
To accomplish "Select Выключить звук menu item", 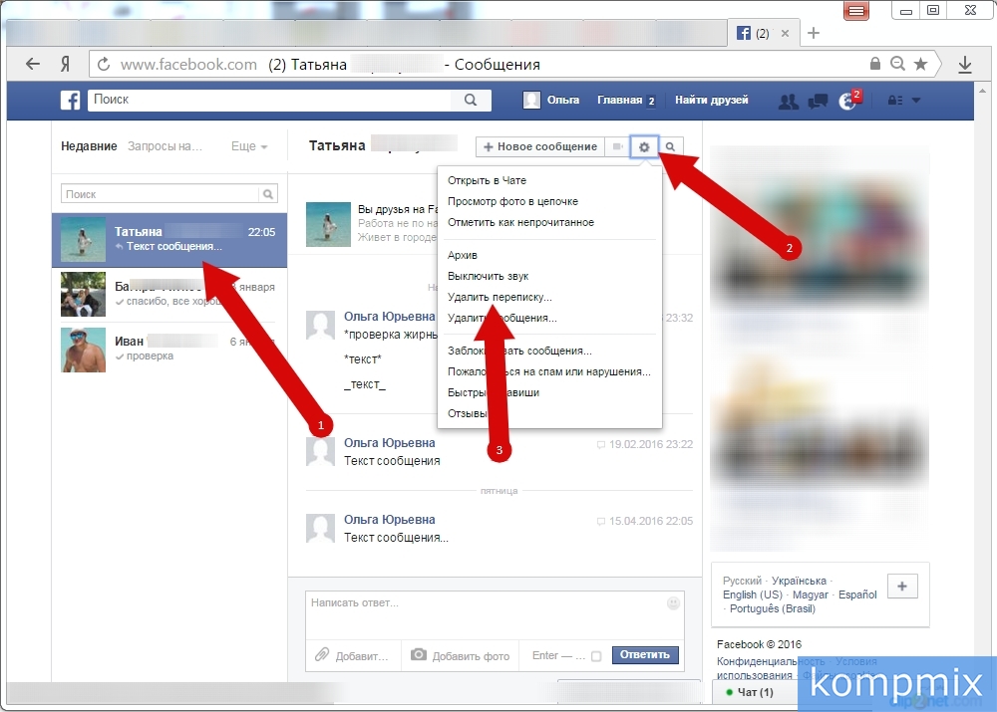I will click(x=489, y=276).
